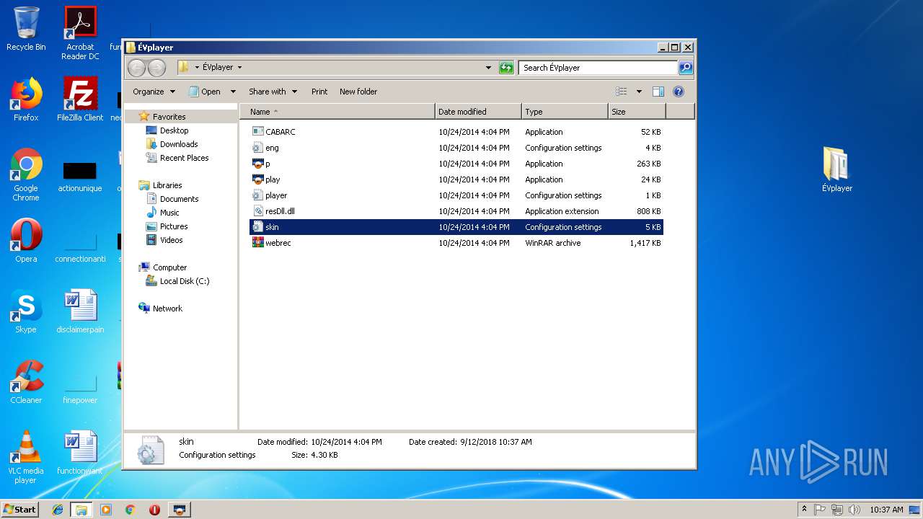Click the Open toolbar button
This screenshot has width=923, height=519.
205,92
